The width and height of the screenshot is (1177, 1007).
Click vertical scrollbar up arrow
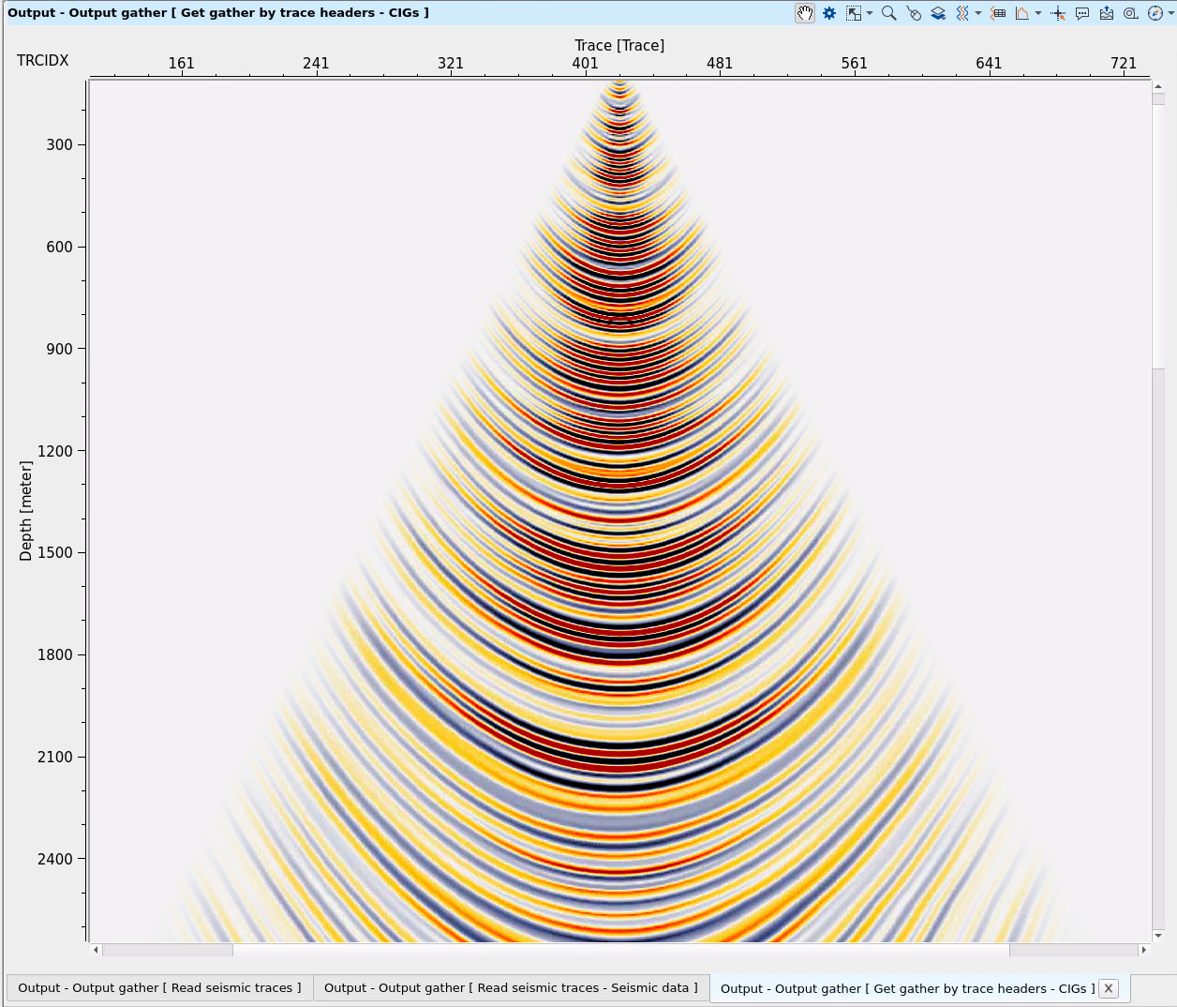pyautogui.click(x=1158, y=86)
